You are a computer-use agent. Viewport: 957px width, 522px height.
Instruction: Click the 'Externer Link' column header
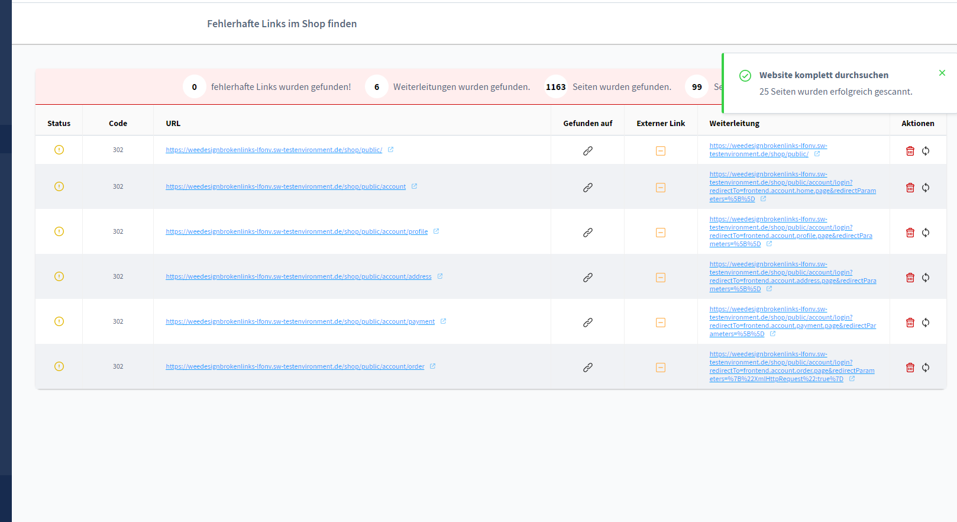pyautogui.click(x=661, y=124)
